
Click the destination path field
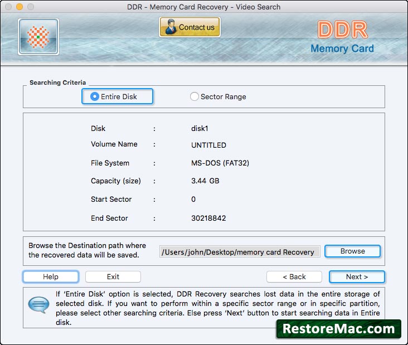pyautogui.click(x=240, y=252)
